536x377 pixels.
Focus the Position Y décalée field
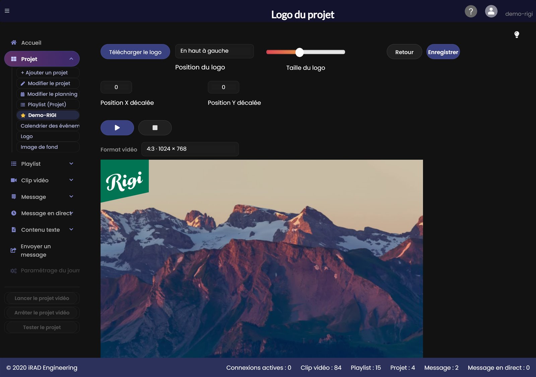click(x=223, y=87)
